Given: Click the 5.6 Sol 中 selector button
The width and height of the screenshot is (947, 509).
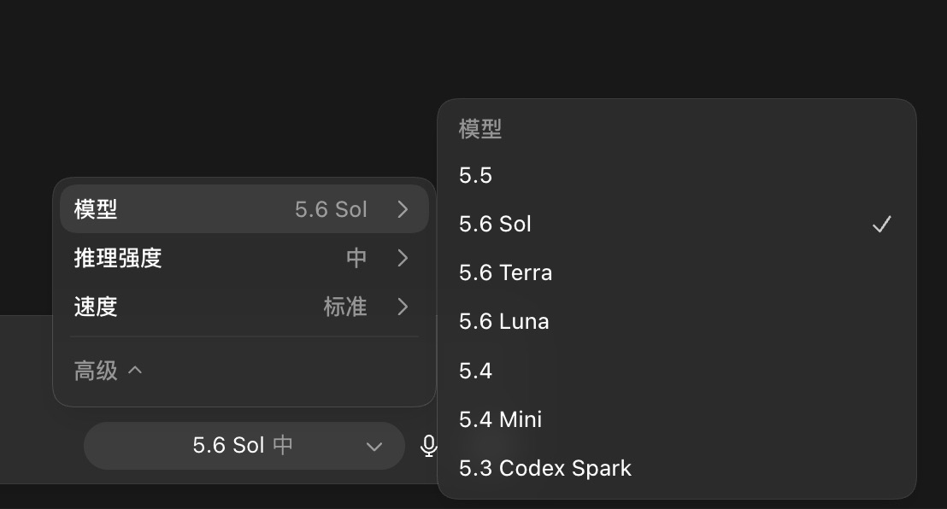Looking at the screenshot, I should click(x=244, y=446).
